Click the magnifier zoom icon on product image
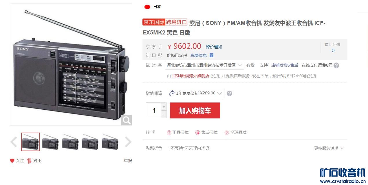This screenshot has height=185, width=368. [x=126, y=120]
